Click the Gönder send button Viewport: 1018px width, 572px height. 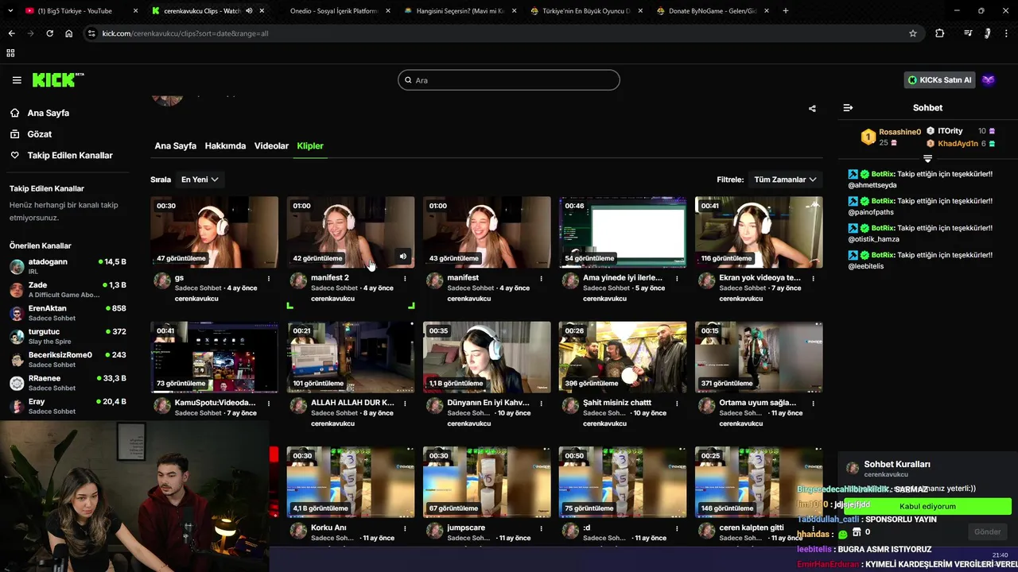point(988,532)
